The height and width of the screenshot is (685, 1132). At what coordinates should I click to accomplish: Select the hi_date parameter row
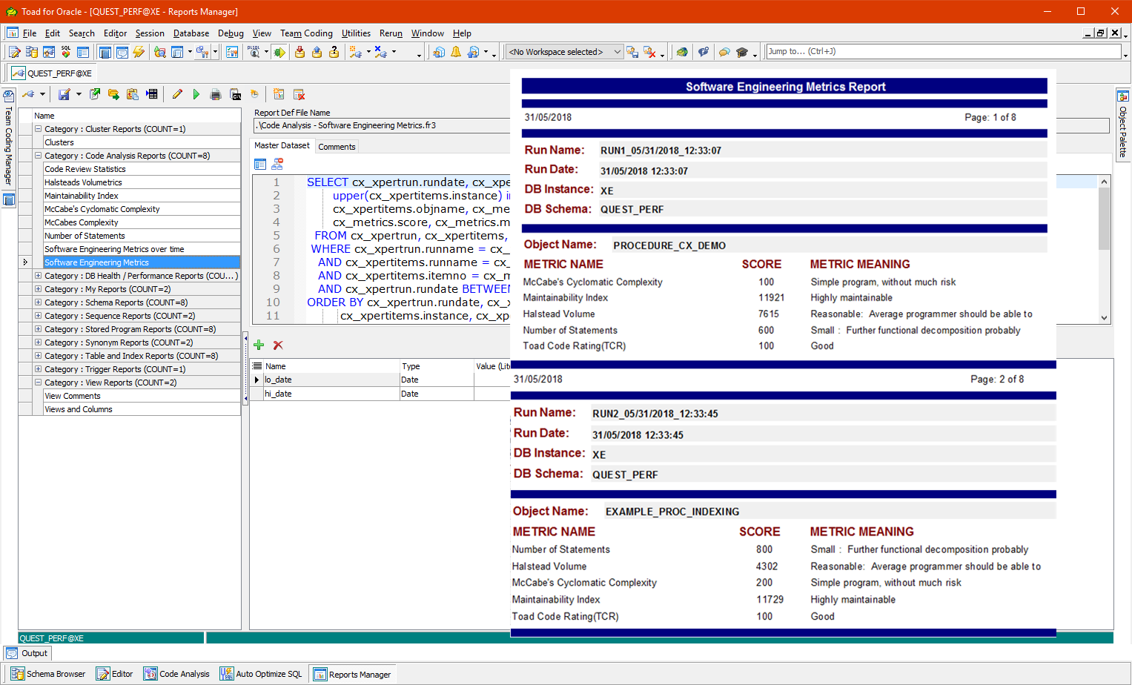point(380,394)
